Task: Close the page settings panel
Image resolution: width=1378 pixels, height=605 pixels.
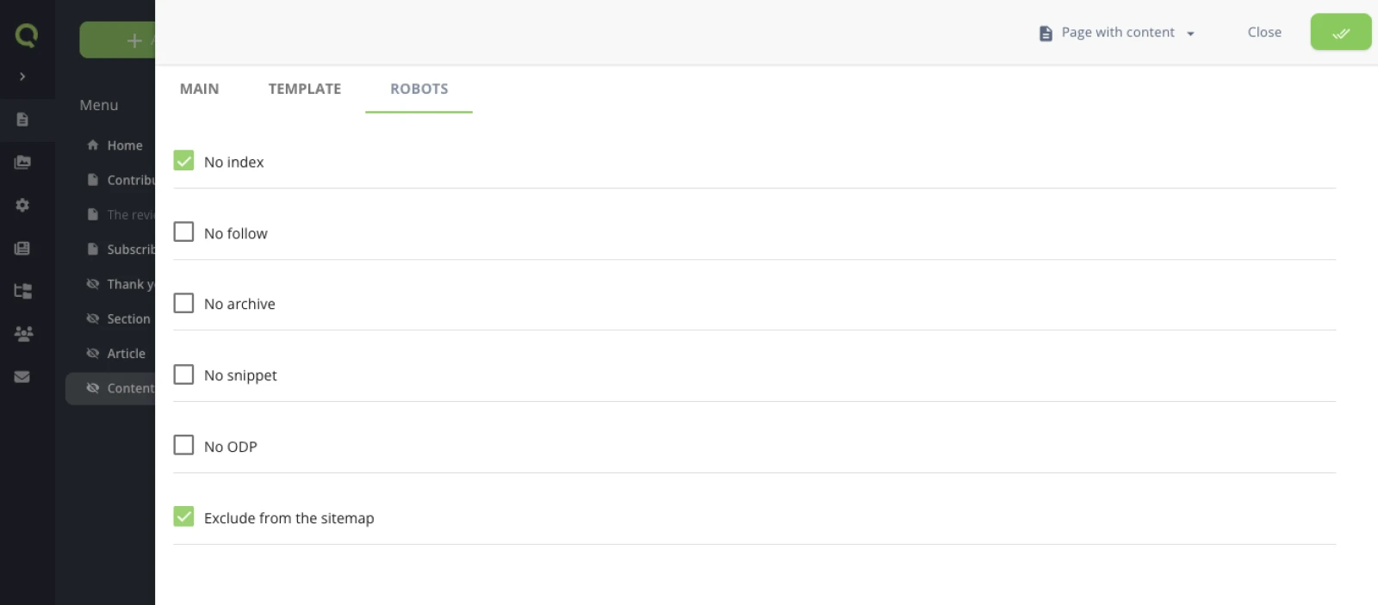Action: tap(1264, 32)
